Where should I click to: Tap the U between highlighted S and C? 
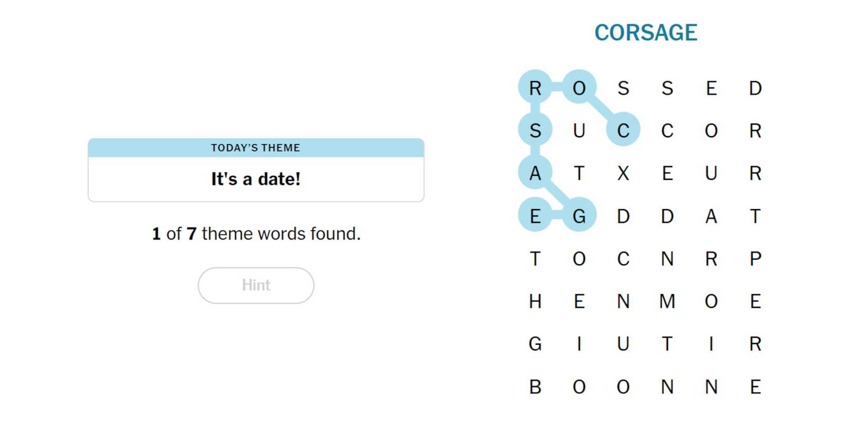[x=579, y=131]
